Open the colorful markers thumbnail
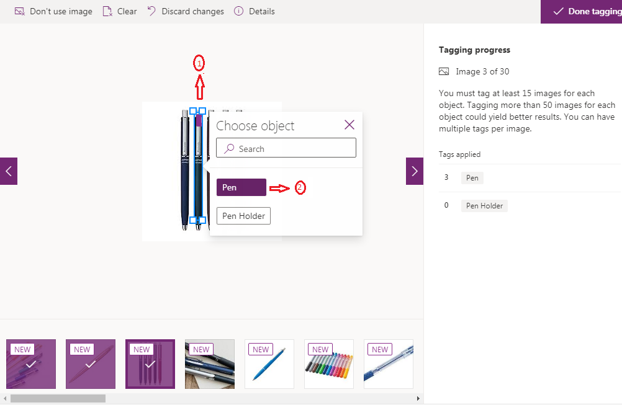 click(x=329, y=364)
